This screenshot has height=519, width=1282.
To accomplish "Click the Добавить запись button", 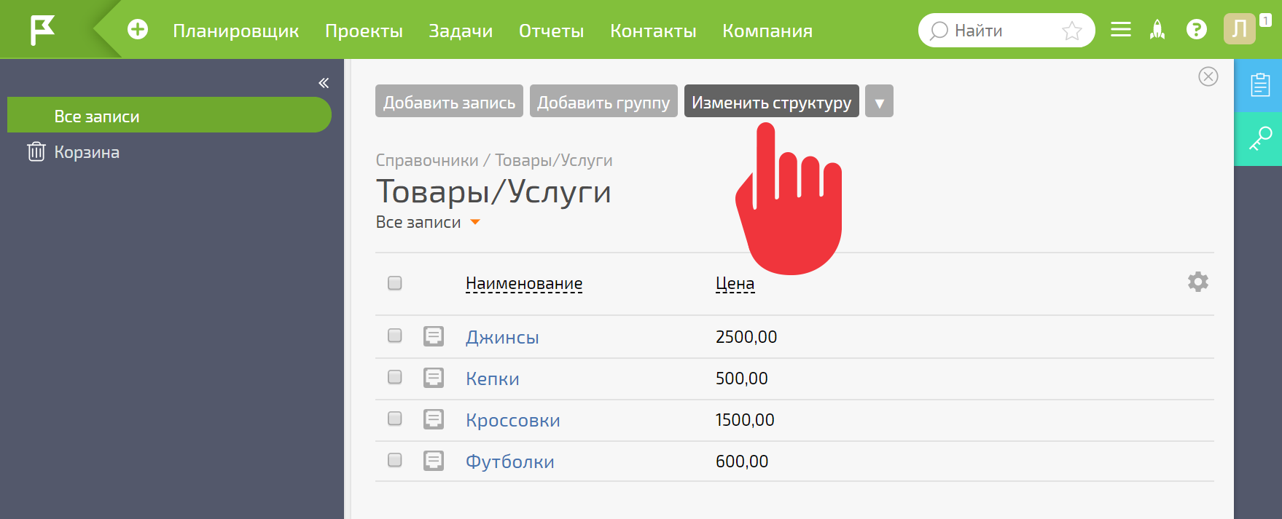I will [x=449, y=101].
